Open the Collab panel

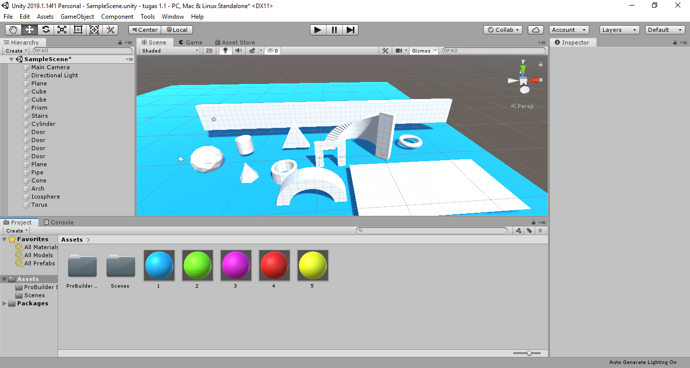pos(502,29)
